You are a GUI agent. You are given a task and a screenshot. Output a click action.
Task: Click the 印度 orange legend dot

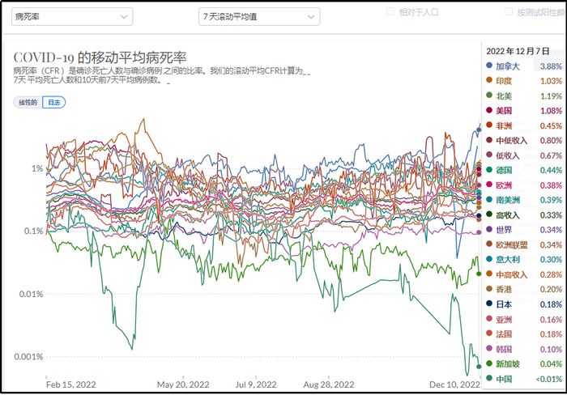point(489,80)
